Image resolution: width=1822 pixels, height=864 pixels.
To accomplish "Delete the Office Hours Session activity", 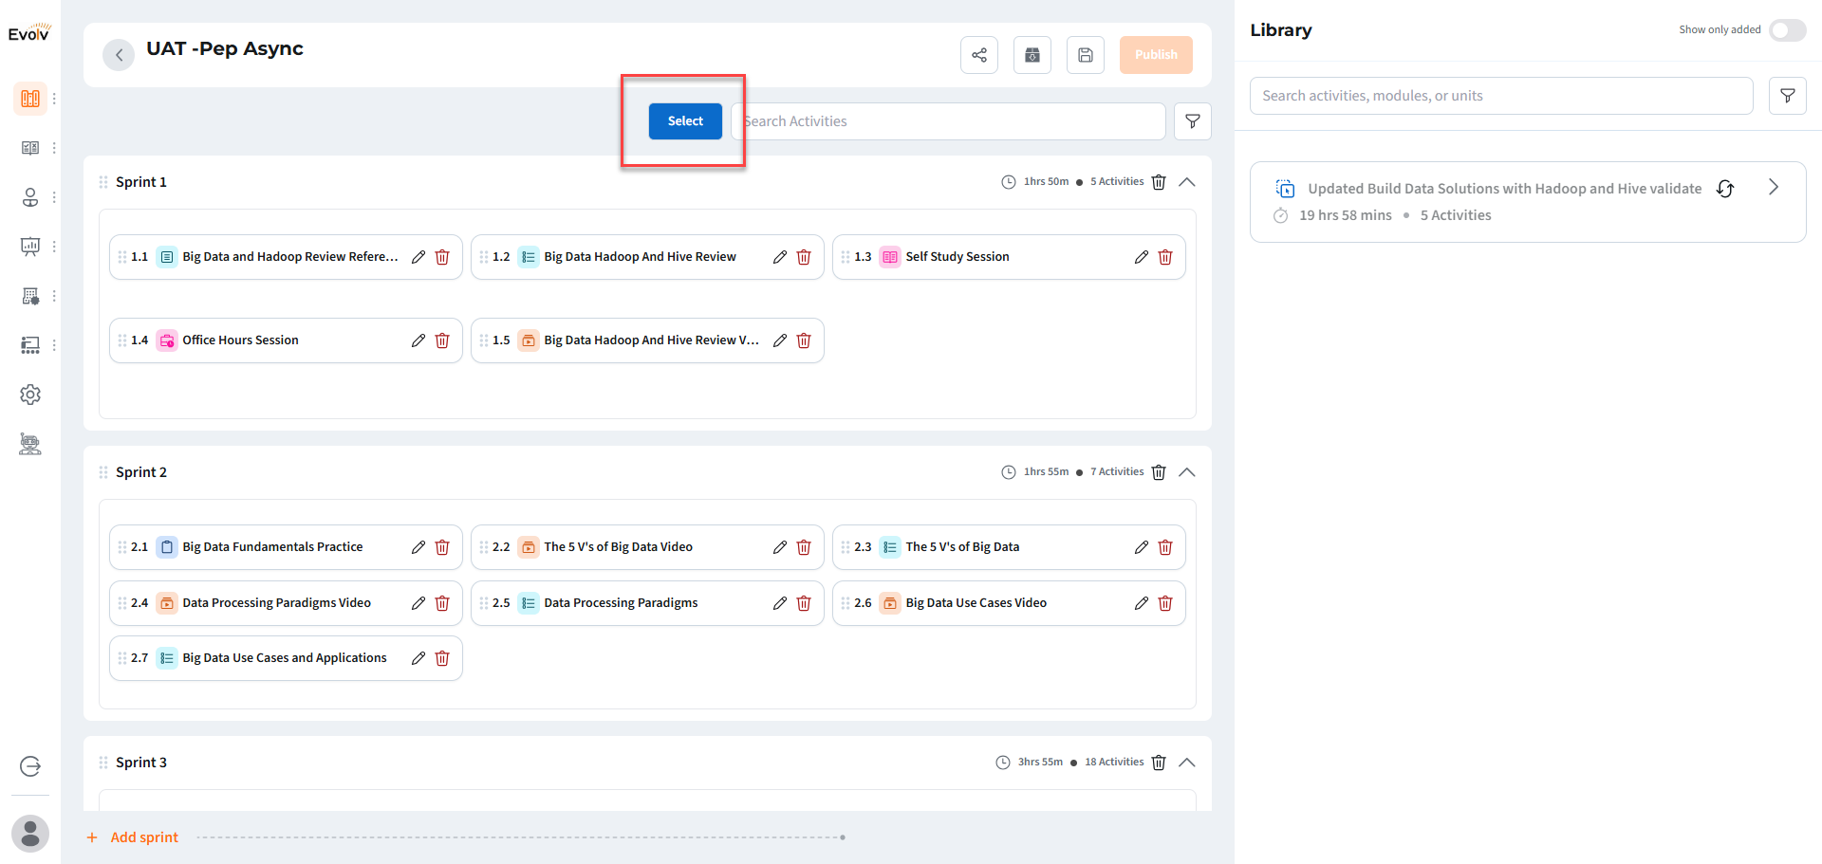I will 442,340.
